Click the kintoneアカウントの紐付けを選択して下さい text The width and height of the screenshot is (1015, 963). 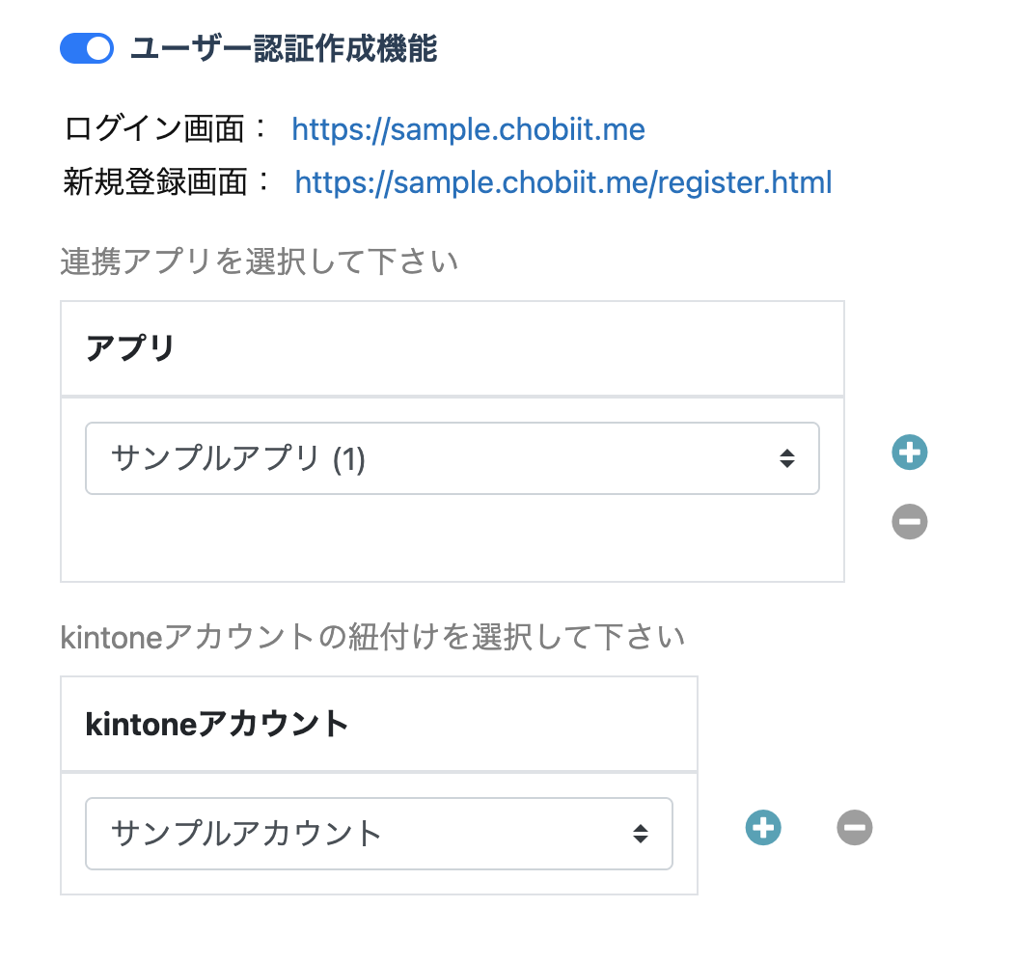[x=372, y=637]
